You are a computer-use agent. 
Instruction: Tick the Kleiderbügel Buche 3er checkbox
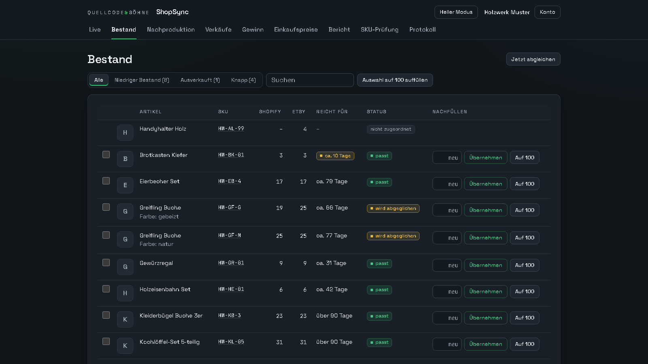coord(106,315)
